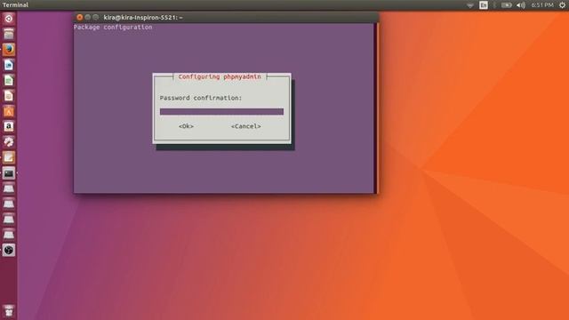Select the <Cancel> button in phpmyadmin dialog
This screenshot has height=320, width=569.
point(246,126)
